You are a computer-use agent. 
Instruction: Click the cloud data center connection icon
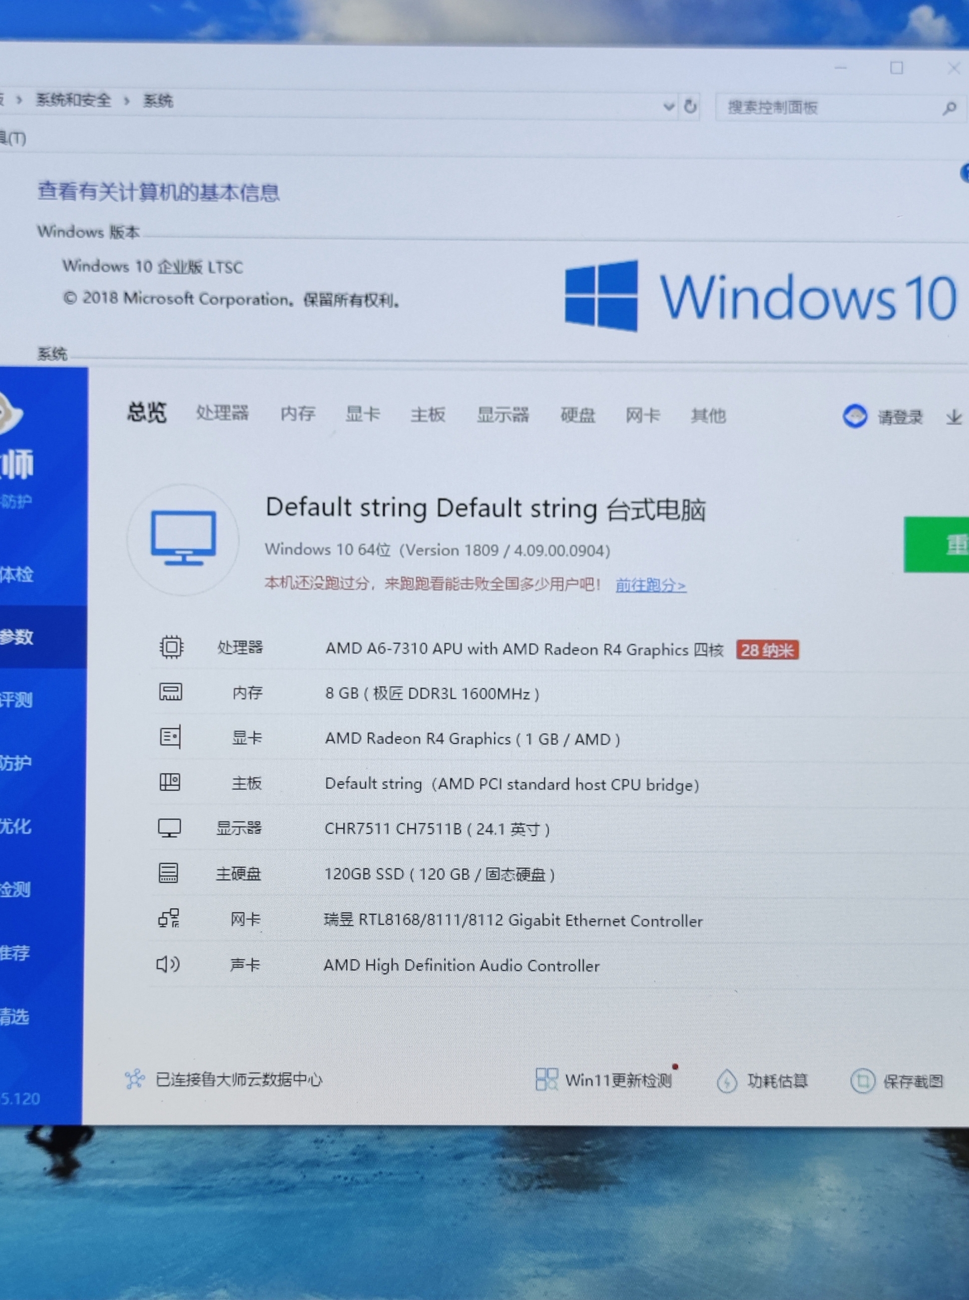[x=135, y=1079]
